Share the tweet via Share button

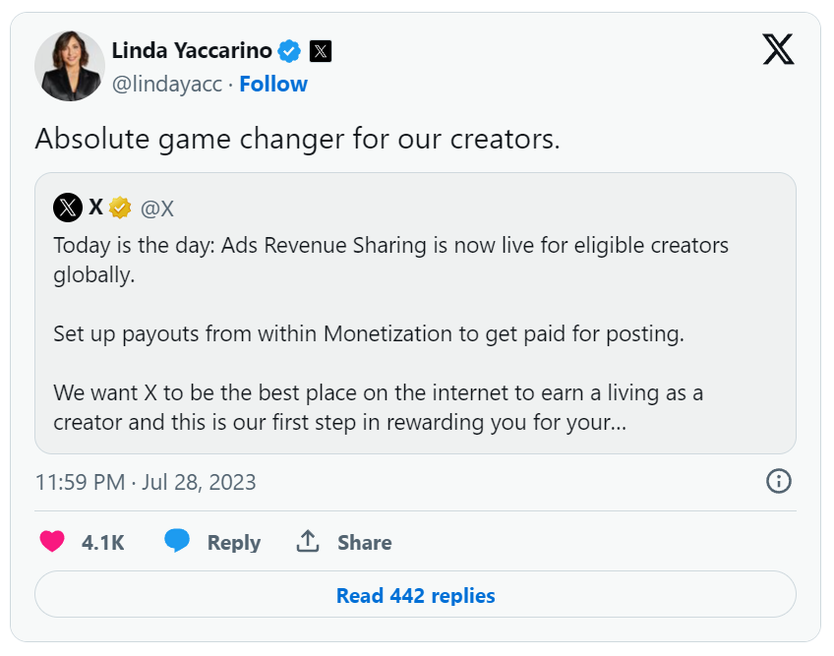[x=343, y=542]
